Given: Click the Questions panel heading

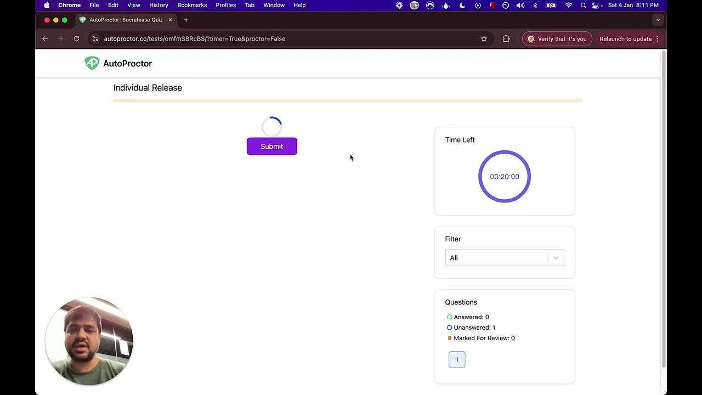Looking at the screenshot, I should tap(461, 302).
